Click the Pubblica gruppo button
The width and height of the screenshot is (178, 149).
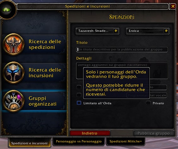154,133
